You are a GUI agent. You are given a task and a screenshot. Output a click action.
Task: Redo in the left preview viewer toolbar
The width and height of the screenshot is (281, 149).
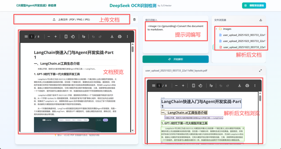[100, 37]
